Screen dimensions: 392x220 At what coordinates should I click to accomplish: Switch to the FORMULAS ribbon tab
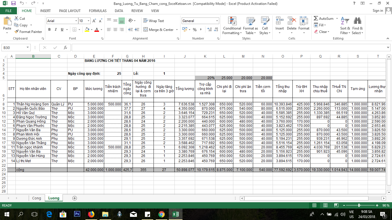(98, 11)
